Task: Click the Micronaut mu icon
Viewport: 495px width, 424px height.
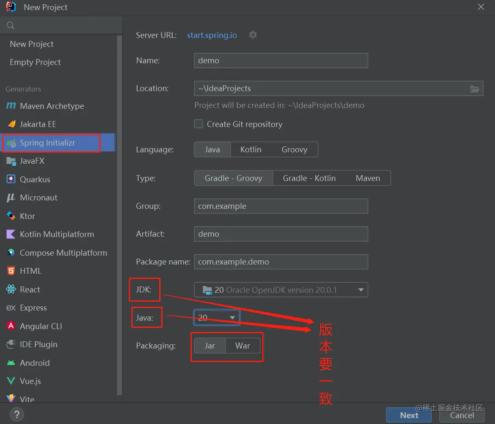Action: click(x=11, y=198)
